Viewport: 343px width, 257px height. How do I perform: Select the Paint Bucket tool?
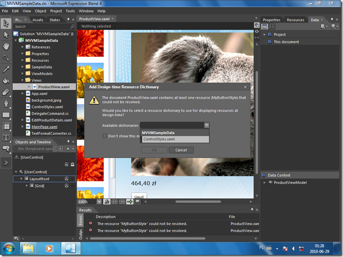[x=6, y=80]
